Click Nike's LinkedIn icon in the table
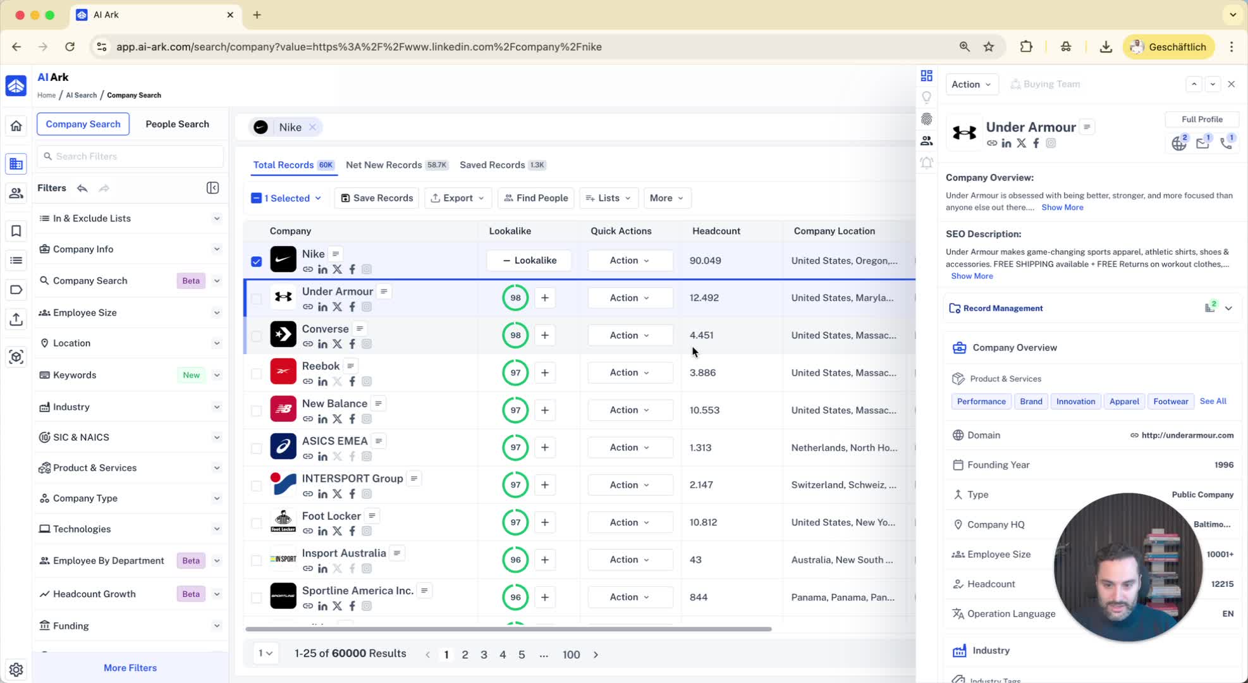 click(322, 269)
